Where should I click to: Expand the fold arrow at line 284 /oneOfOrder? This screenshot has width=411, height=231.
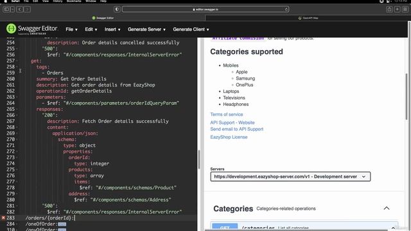point(17,224)
